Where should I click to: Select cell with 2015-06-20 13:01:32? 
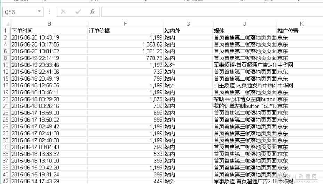click(x=49, y=51)
